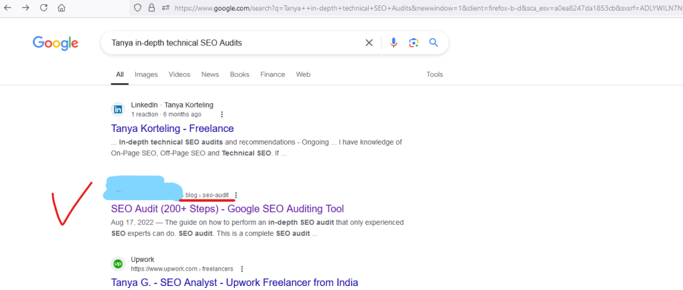Image resolution: width=683 pixels, height=290 pixels.
Task: Open more options for LinkedIn result
Action: tap(221, 115)
